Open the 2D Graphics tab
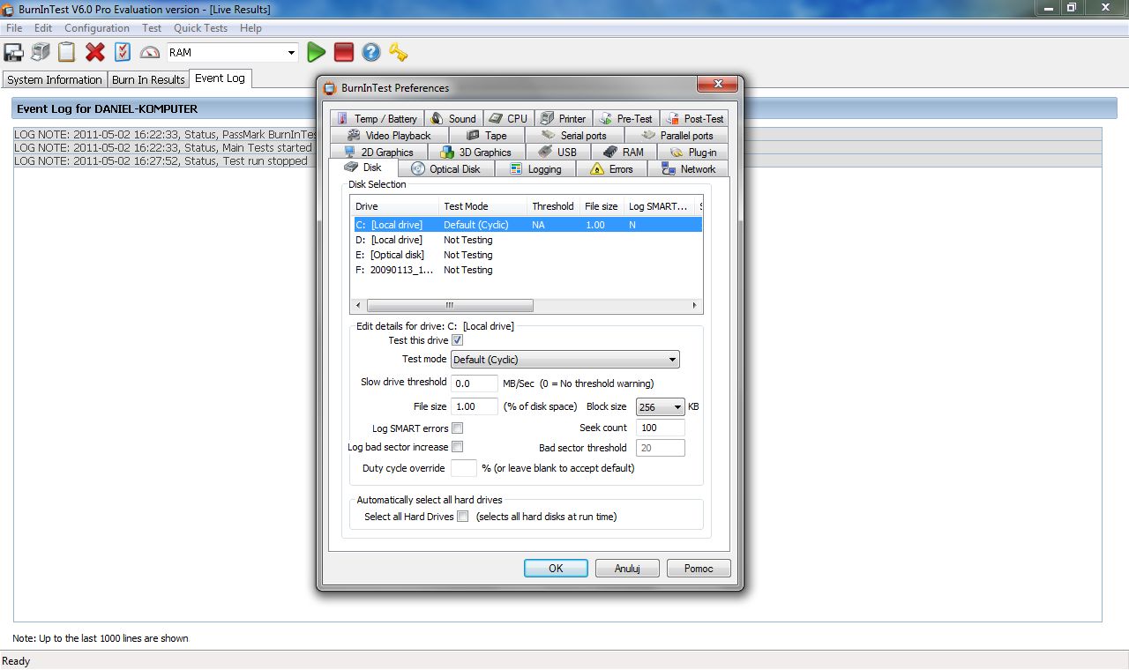This screenshot has height=670, width=1129. (x=379, y=152)
